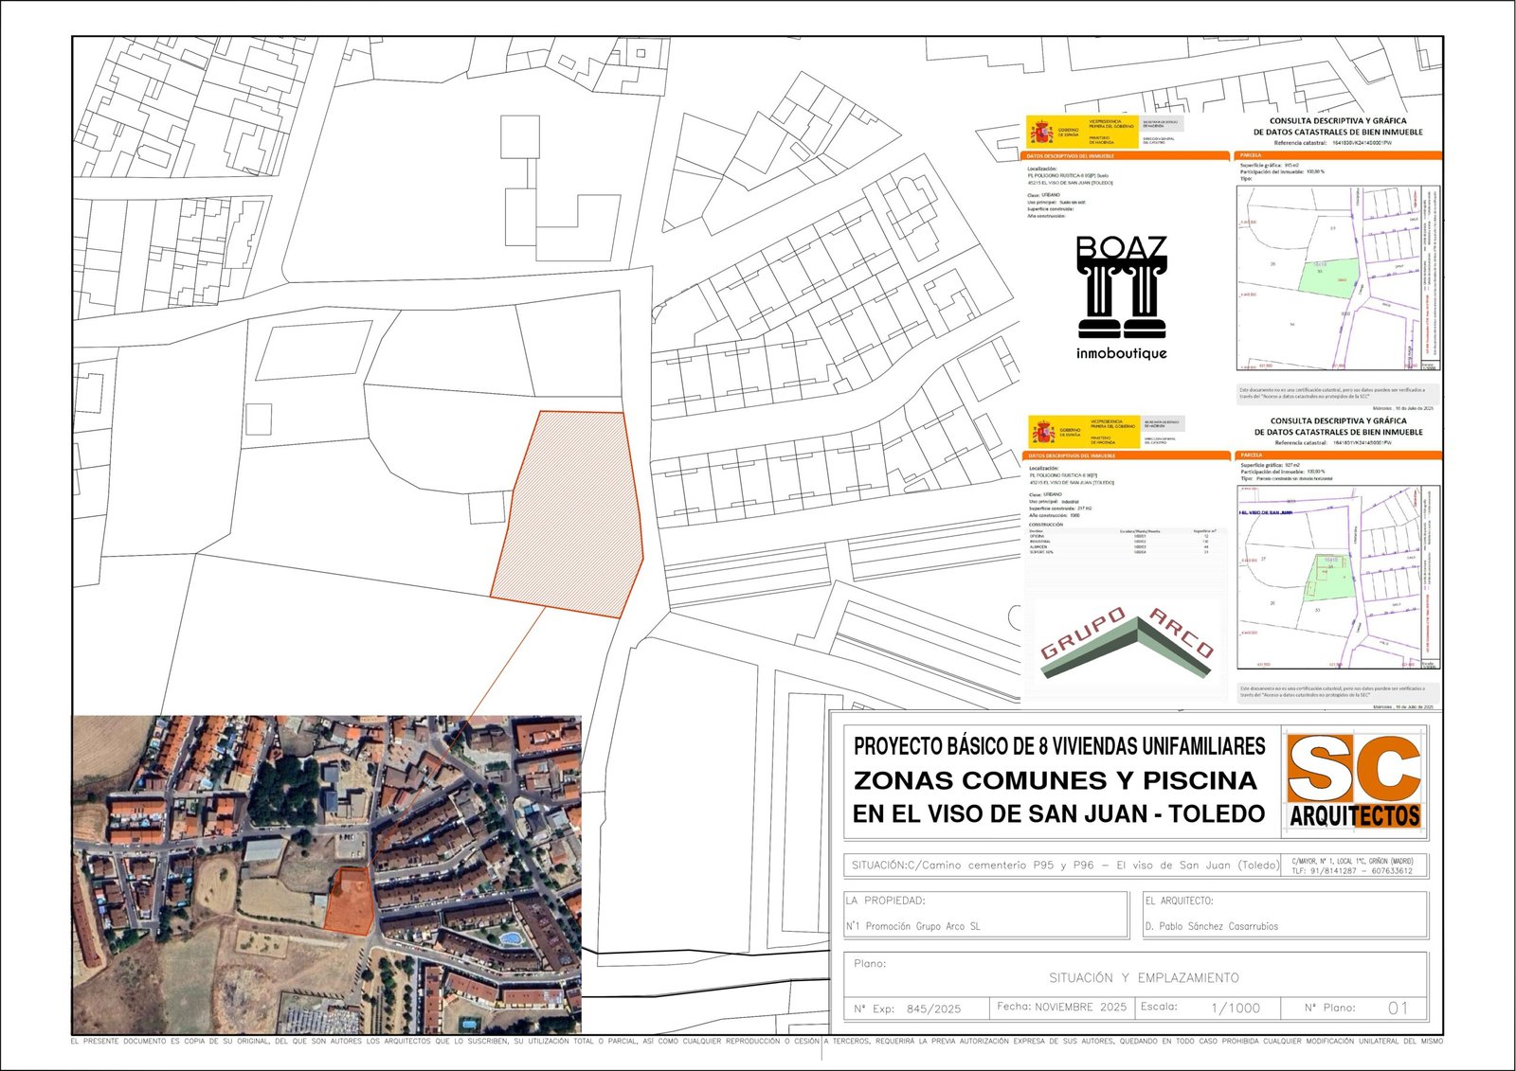
Task: Click the architect name D. Pablo Sánchez Casarrubios
Action: tap(1211, 926)
